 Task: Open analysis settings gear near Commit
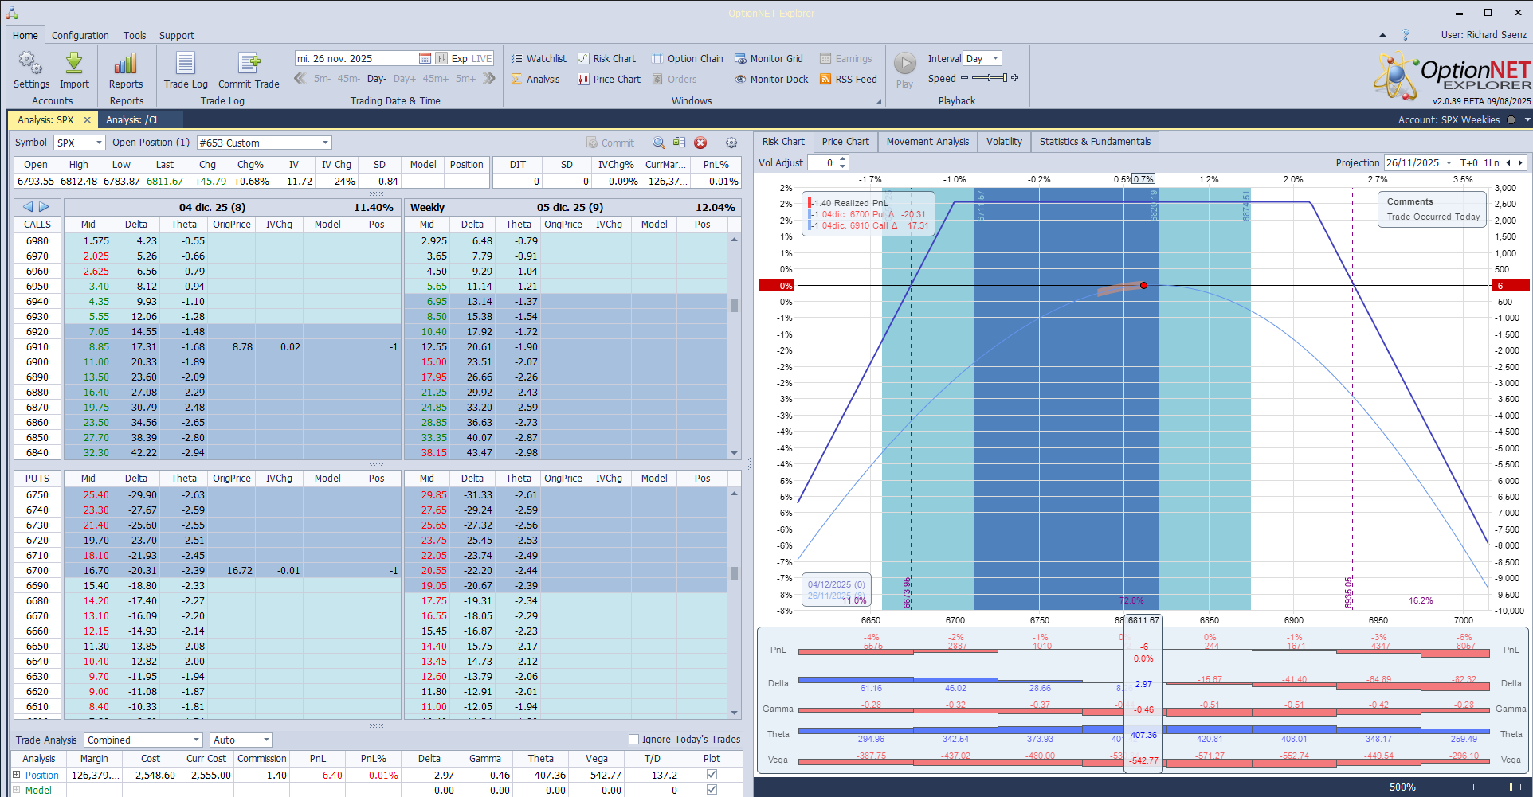(731, 143)
